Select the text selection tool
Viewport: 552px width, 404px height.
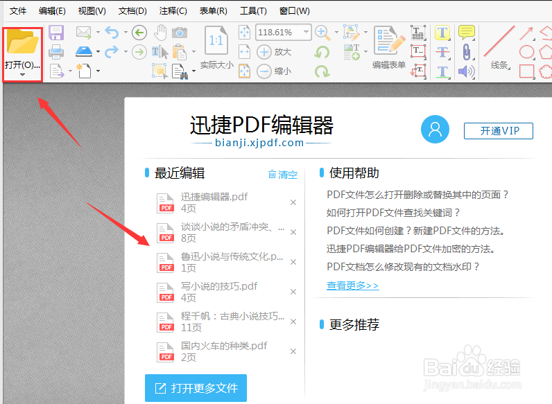[x=159, y=52]
